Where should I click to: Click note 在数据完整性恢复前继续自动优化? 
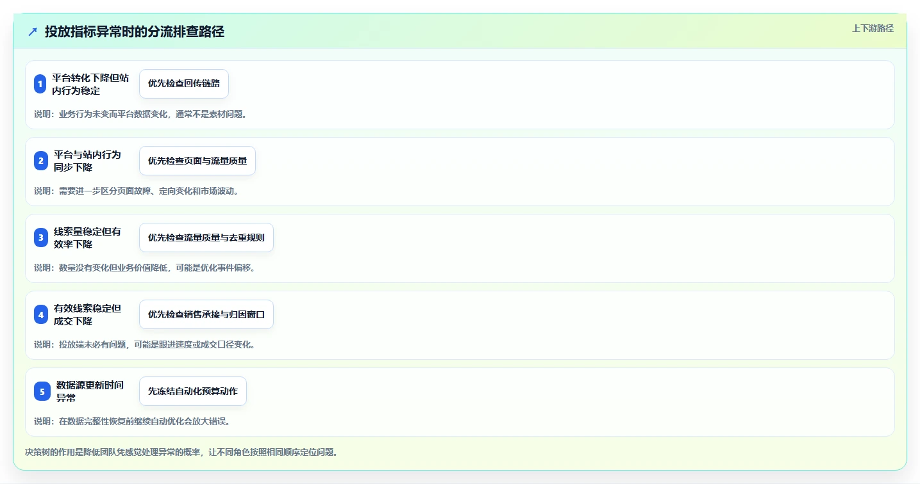132,421
